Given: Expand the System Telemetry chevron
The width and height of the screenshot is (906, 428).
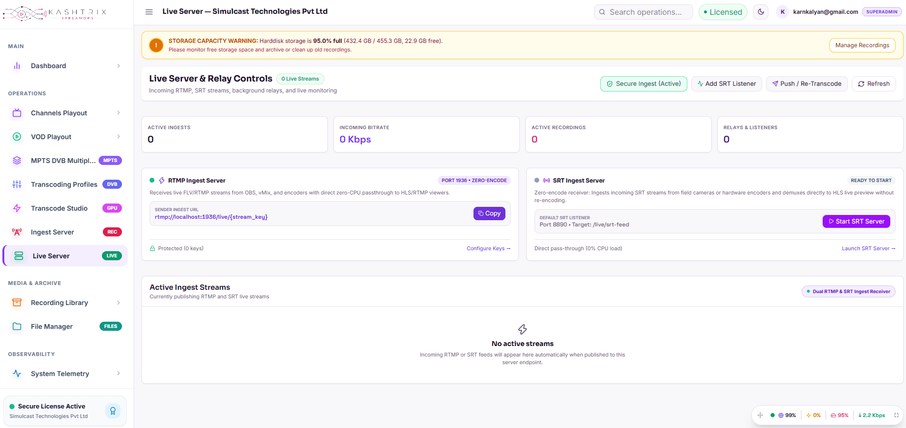Looking at the screenshot, I should [x=119, y=374].
